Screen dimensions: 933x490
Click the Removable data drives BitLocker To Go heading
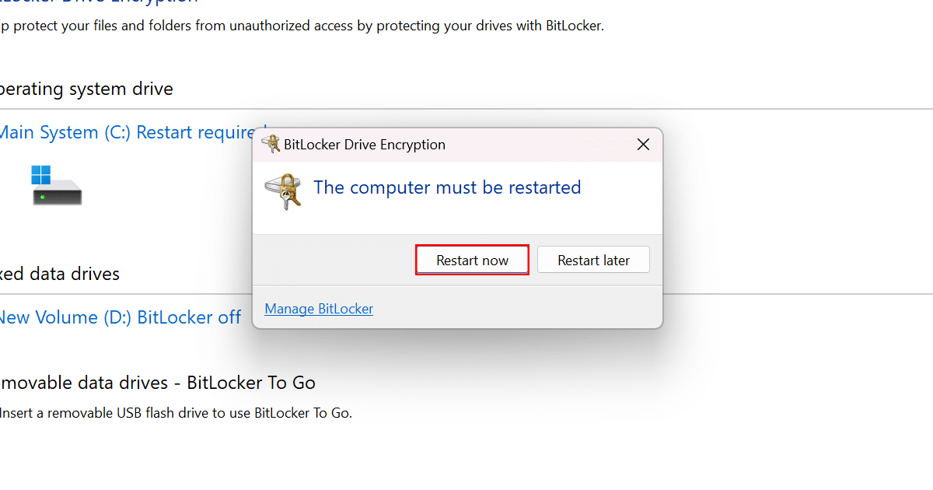click(x=157, y=382)
